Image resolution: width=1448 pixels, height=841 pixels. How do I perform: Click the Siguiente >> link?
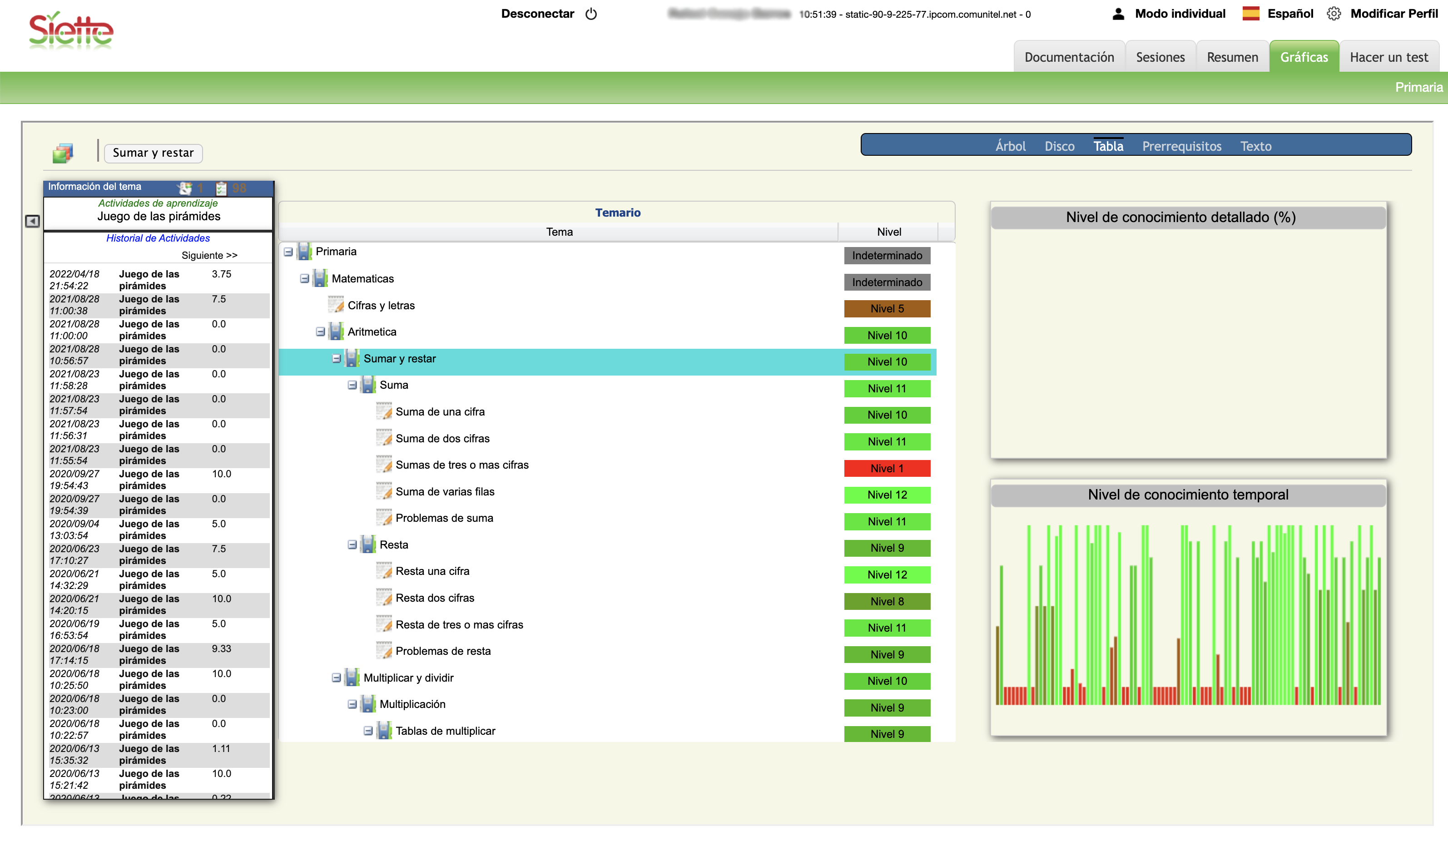(x=209, y=255)
